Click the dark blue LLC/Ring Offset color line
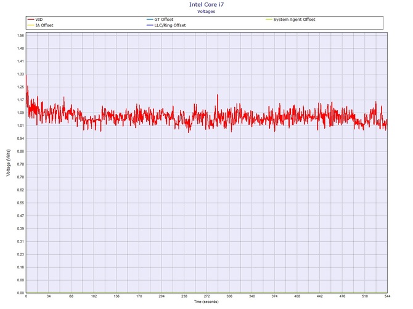Screen dimensions: 413x309 150,25
